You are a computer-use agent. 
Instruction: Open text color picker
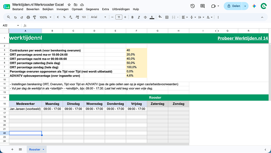point(152,17)
